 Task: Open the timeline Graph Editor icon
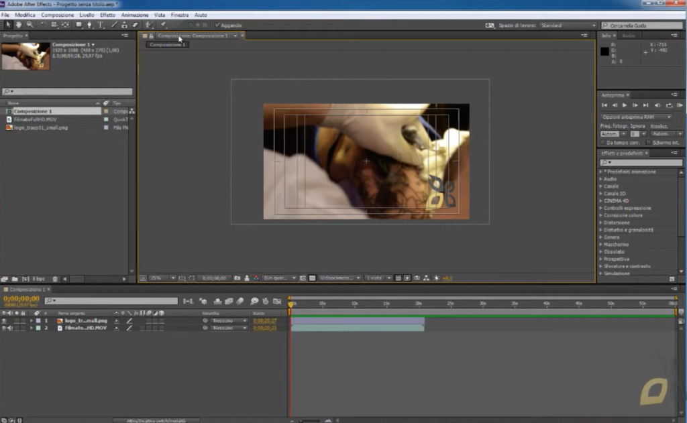pyautogui.click(x=277, y=301)
